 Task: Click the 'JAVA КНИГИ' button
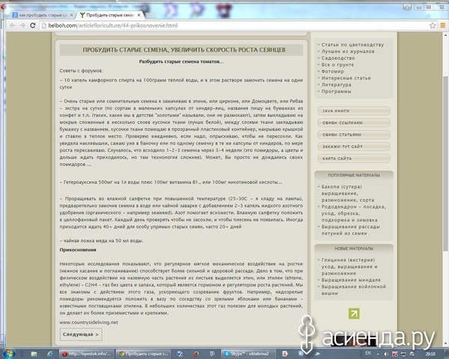[x=354, y=111]
